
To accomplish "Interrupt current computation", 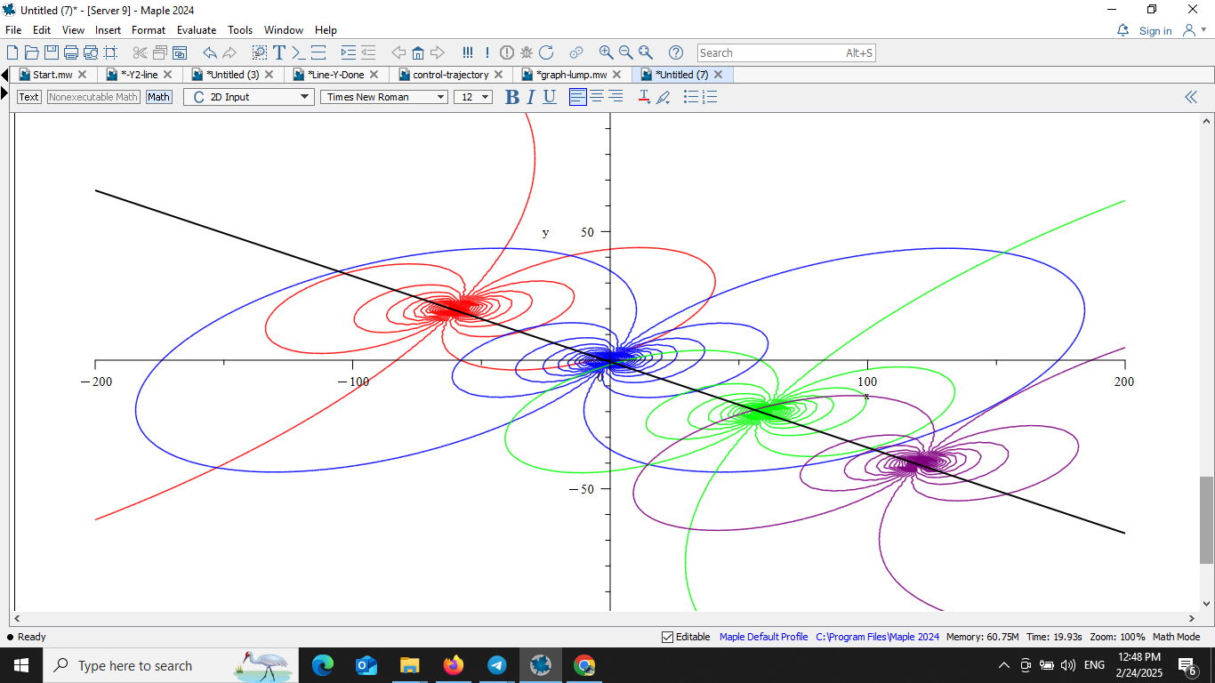I will pos(507,52).
